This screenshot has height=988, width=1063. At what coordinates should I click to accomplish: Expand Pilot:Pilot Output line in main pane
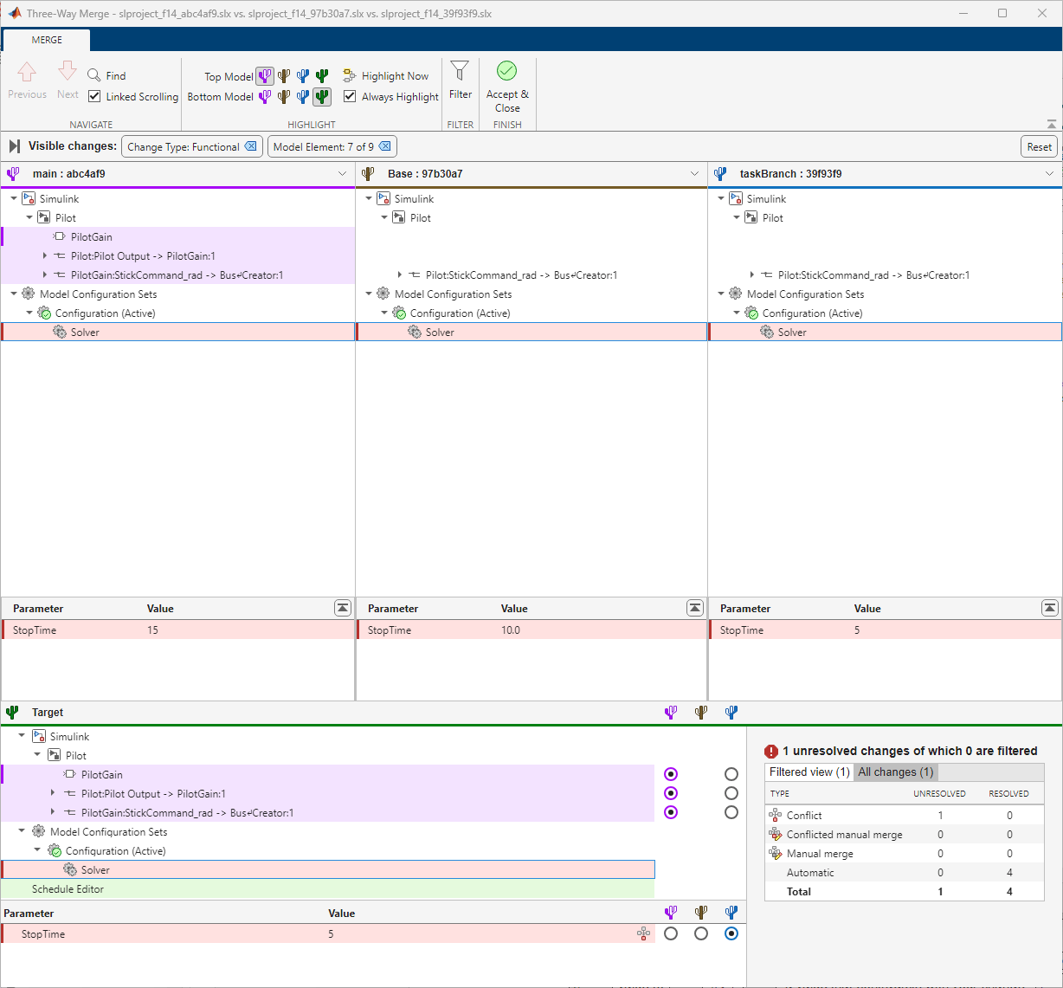click(x=45, y=256)
